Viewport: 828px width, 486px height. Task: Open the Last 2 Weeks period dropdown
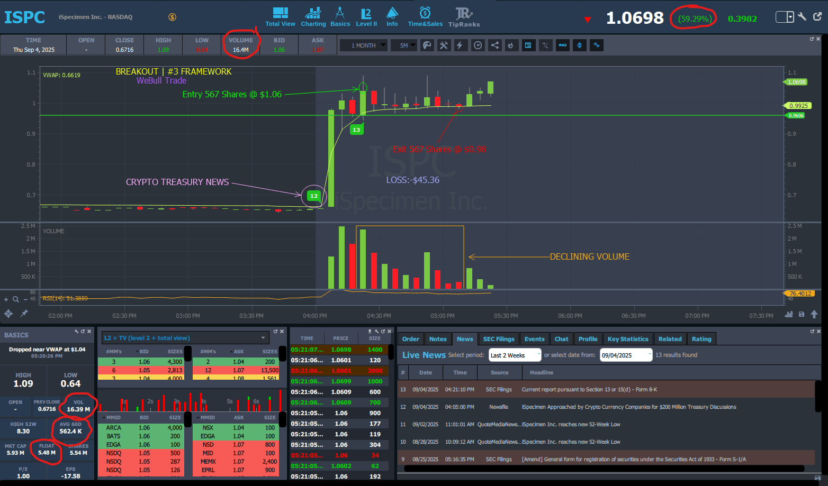pyautogui.click(x=515, y=355)
